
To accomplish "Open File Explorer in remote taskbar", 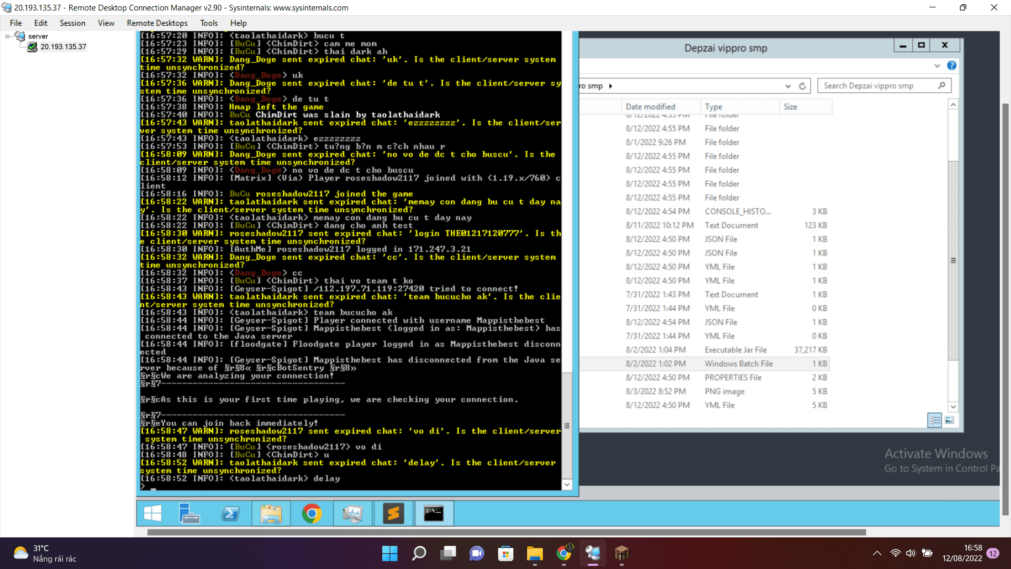I will (271, 513).
